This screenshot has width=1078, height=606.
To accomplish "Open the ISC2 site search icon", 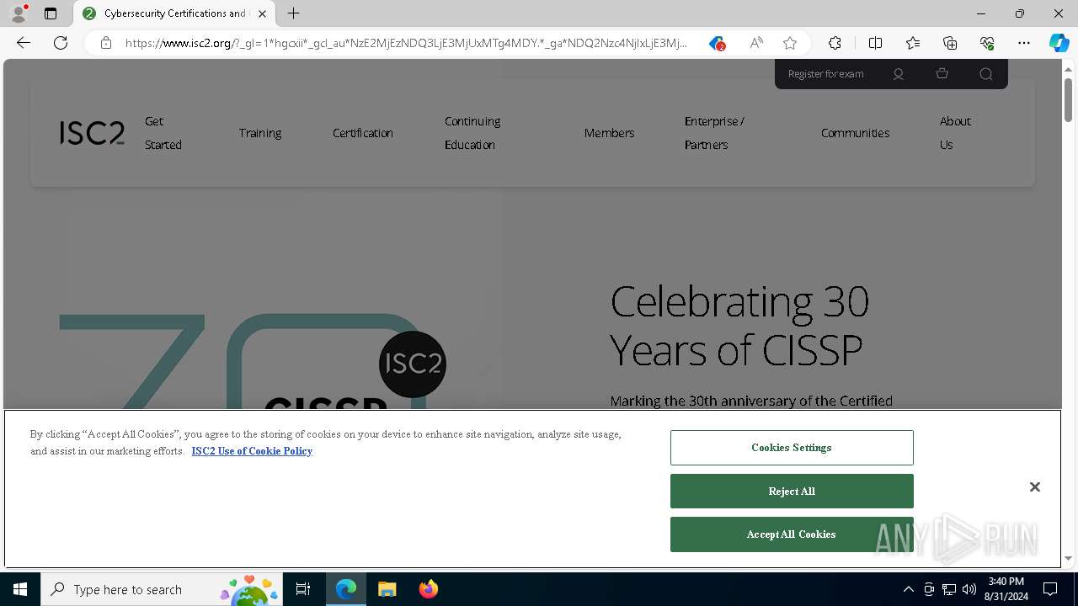I will pyautogui.click(x=986, y=74).
